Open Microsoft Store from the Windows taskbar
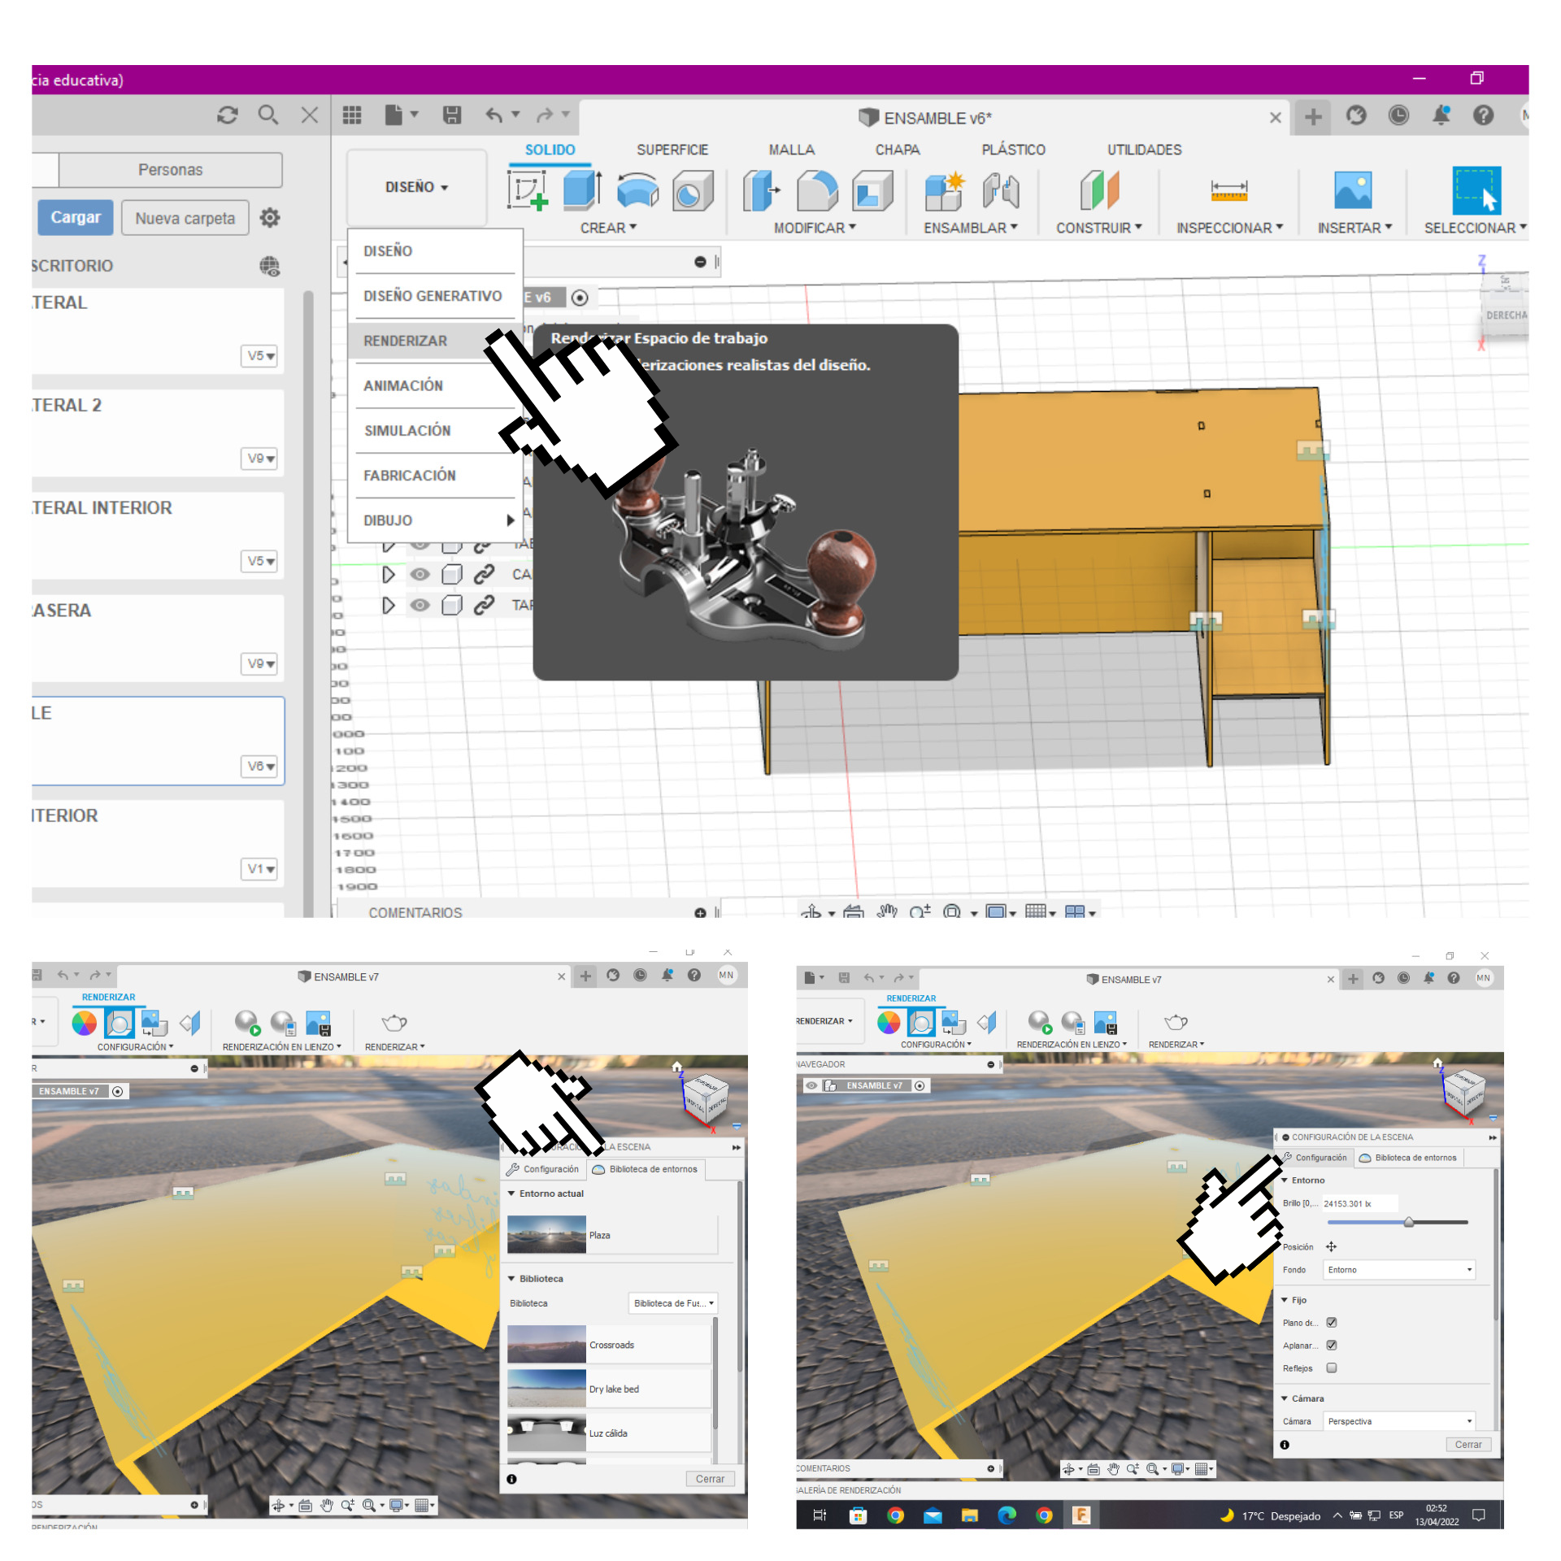This screenshot has width=1561, height=1561. tap(858, 1515)
